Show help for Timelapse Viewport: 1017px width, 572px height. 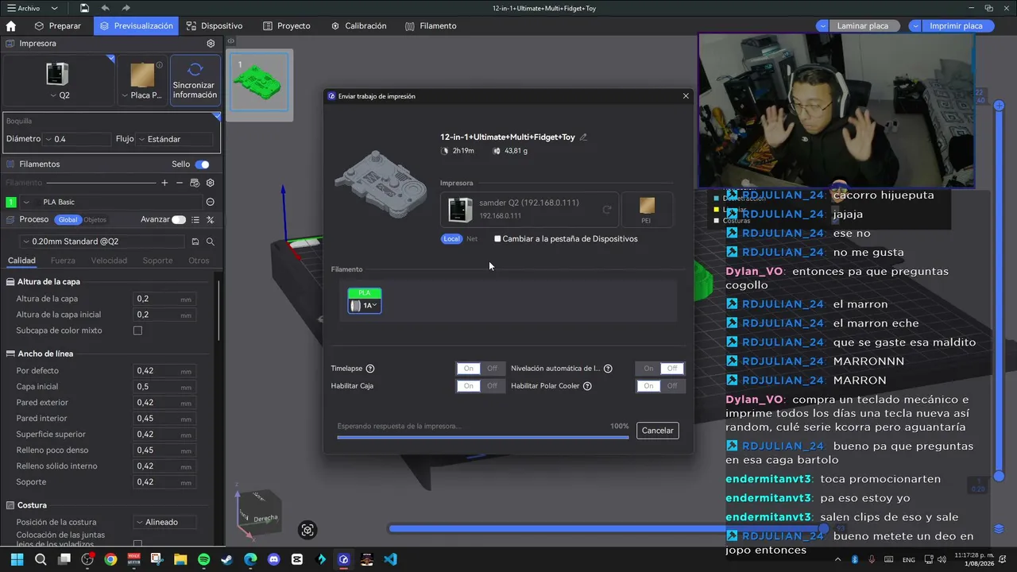tap(370, 369)
